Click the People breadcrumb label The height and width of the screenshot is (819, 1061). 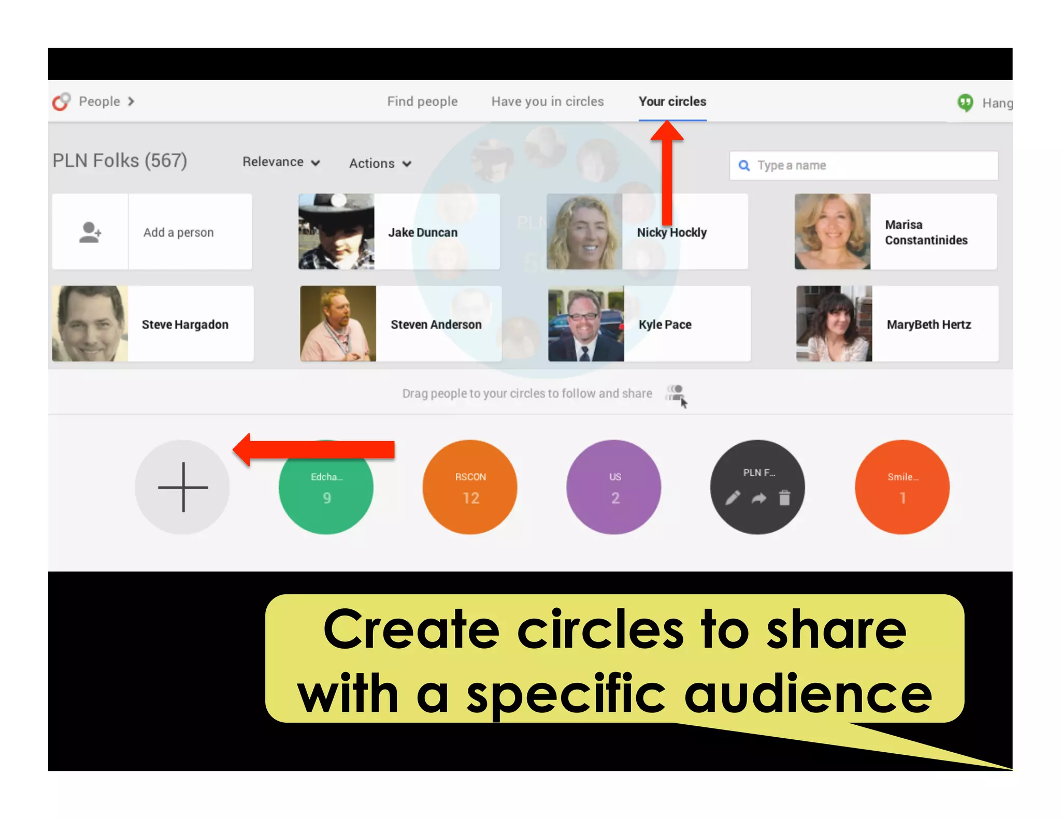pos(99,101)
